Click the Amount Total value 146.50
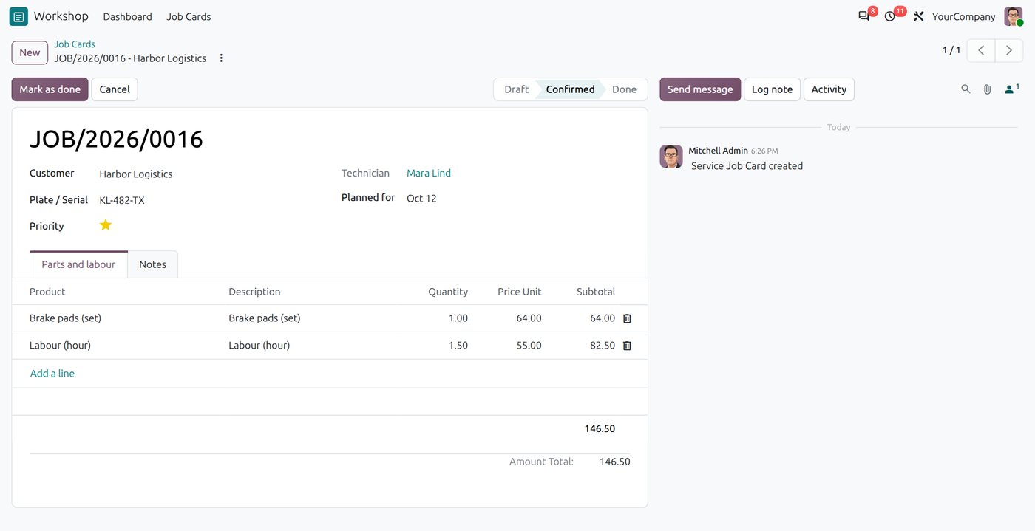This screenshot has height=531, width=1035. coord(615,462)
